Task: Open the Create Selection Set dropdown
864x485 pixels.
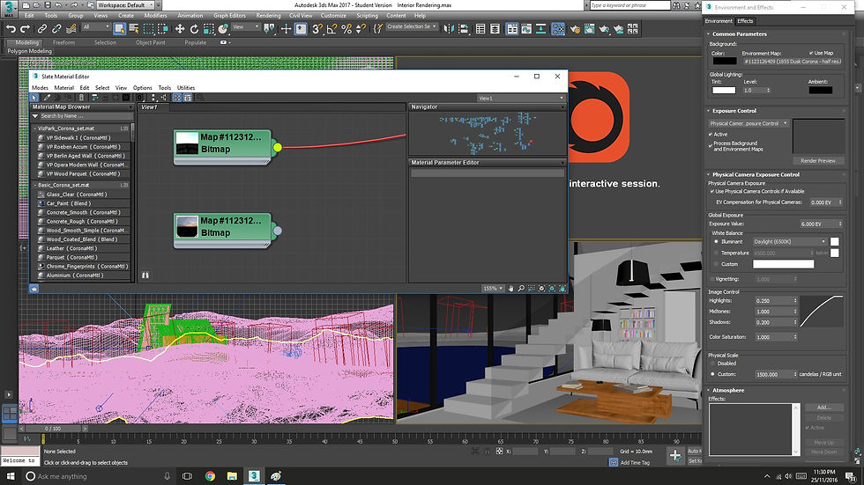Action: tap(411, 26)
